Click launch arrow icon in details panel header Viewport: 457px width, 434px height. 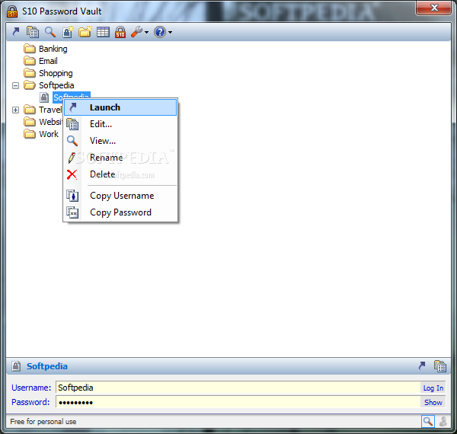pyautogui.click(x=422, y=365)
